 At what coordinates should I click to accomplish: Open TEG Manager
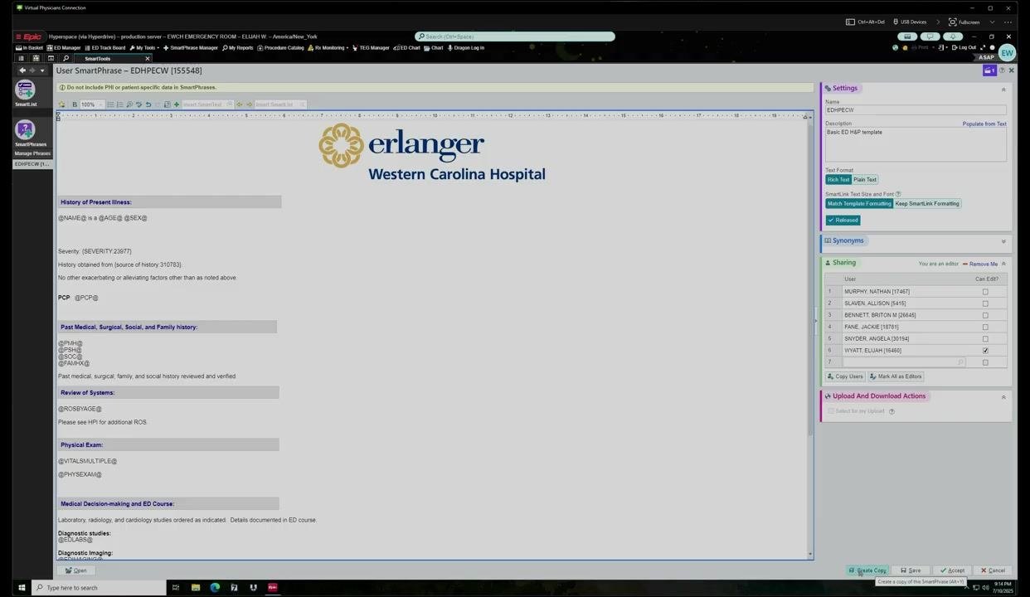click(x=372, y=48)
